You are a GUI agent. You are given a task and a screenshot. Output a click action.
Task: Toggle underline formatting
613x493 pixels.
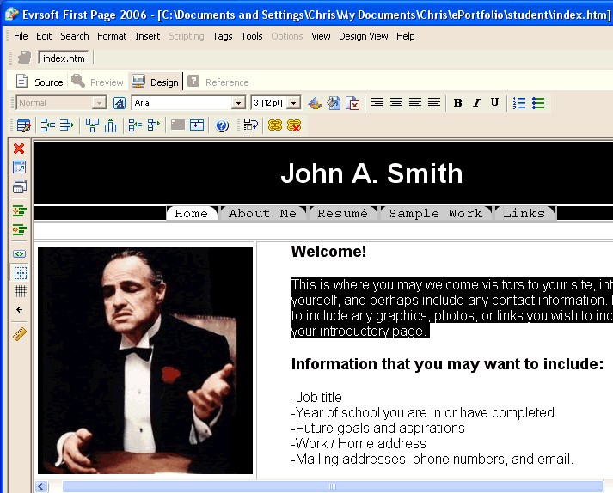pyautogui.click(x=494, y=103)
